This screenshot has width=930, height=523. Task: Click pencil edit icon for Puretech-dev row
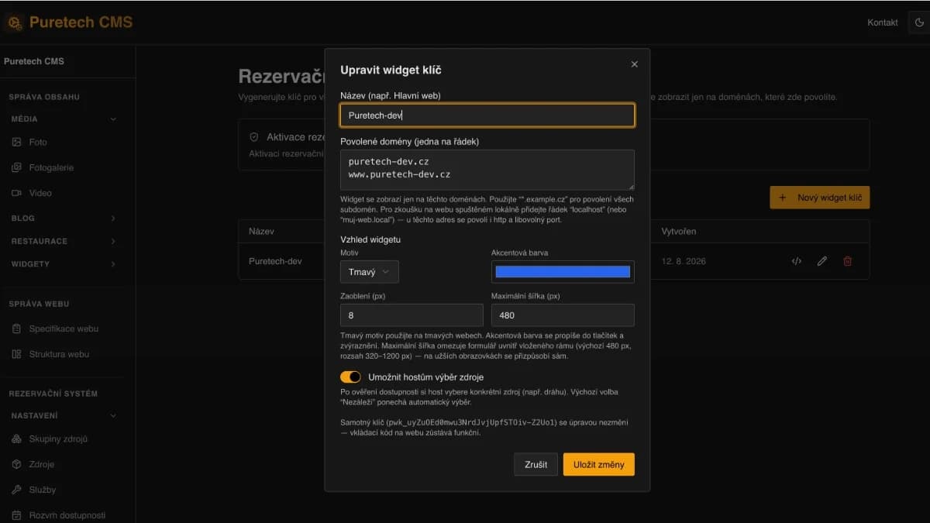[822, 261]
